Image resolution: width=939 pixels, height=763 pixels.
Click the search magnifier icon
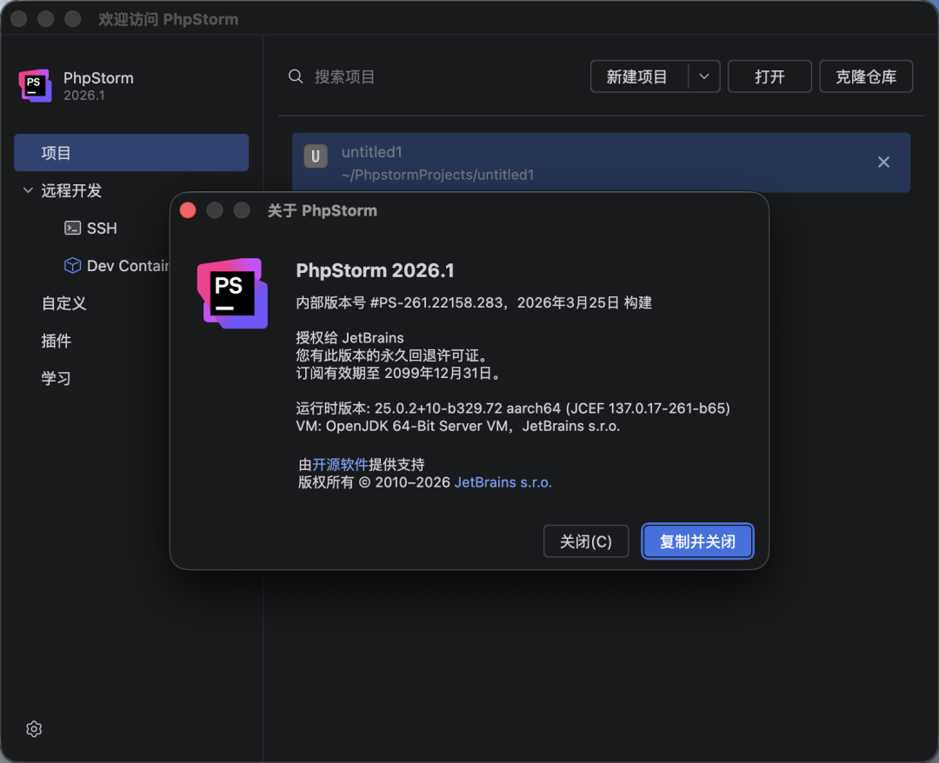(296, 76)
